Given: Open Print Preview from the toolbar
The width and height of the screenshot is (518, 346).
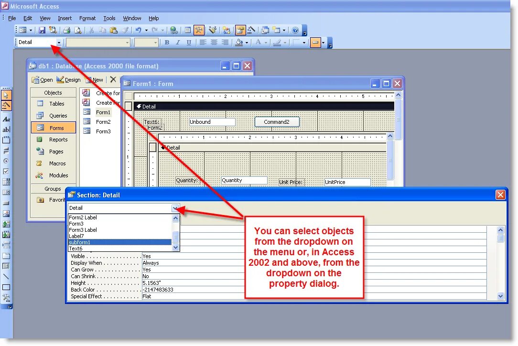Looking at the screenshot, I should (x=77, y=31).
